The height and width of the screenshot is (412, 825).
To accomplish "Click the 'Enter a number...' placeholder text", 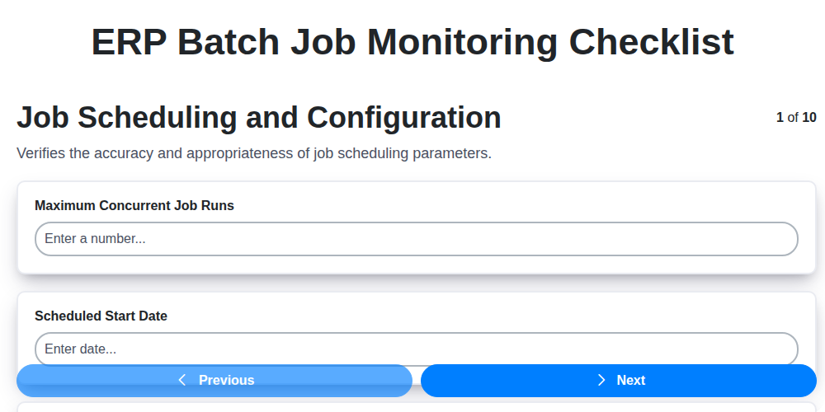I will pos(95,239).
